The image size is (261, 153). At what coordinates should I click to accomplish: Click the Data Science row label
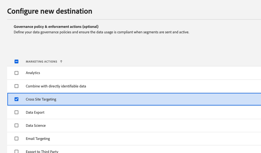[x=36, y=125]
